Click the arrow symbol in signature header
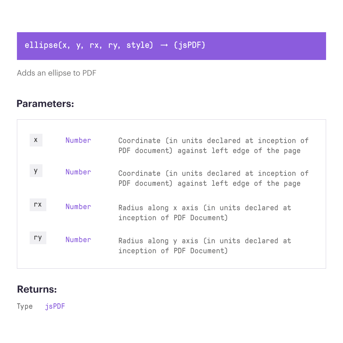 click(x=164, y=46)
